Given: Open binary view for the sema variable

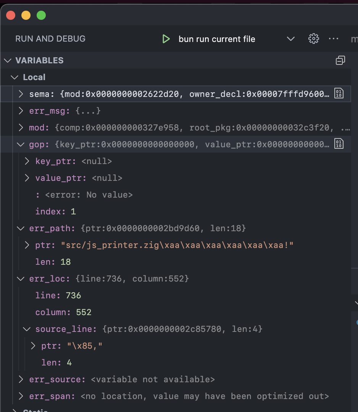Looking at the screenshot, I should (x=339, y=93).
